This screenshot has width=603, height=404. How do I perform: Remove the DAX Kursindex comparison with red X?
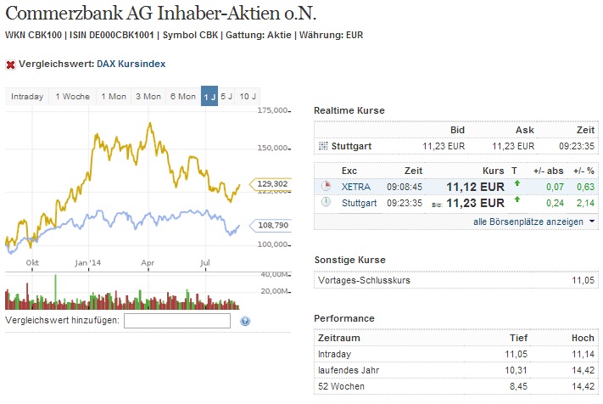coord(10,64)
